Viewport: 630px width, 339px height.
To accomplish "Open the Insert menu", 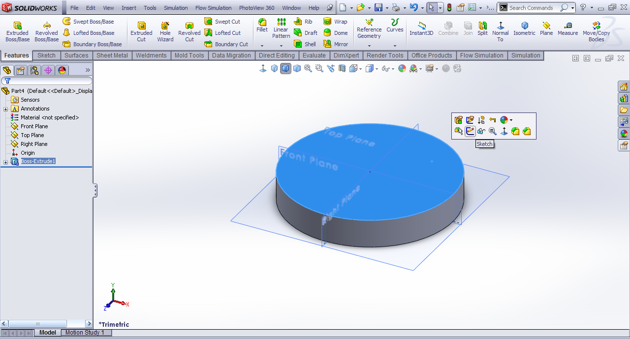I will coord(129,8).
